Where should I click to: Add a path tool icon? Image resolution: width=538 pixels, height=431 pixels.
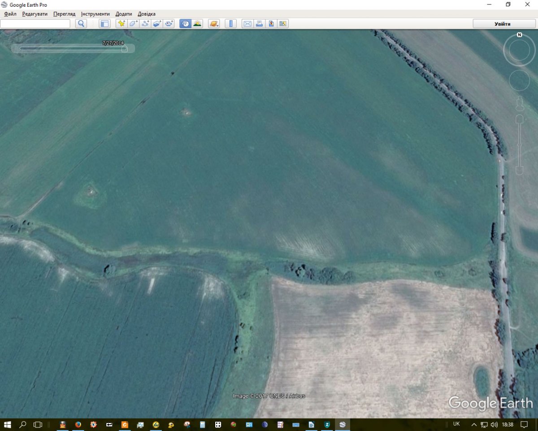pos(145,24)
